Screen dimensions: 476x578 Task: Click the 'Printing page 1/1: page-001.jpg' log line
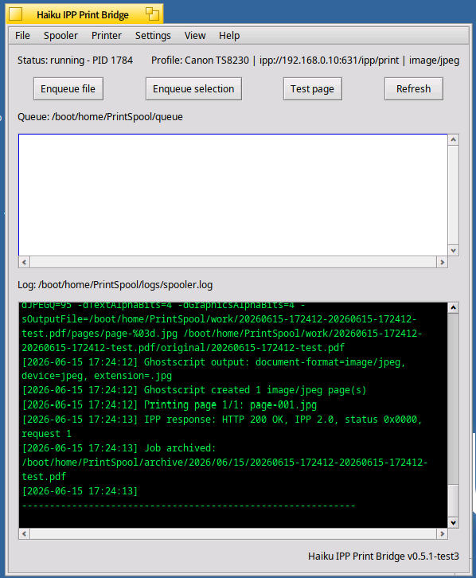click(x=169, y=404)
